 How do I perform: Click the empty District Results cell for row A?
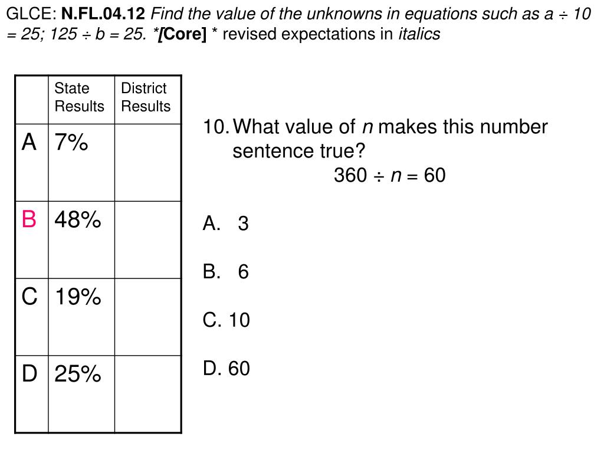[148, 163]
